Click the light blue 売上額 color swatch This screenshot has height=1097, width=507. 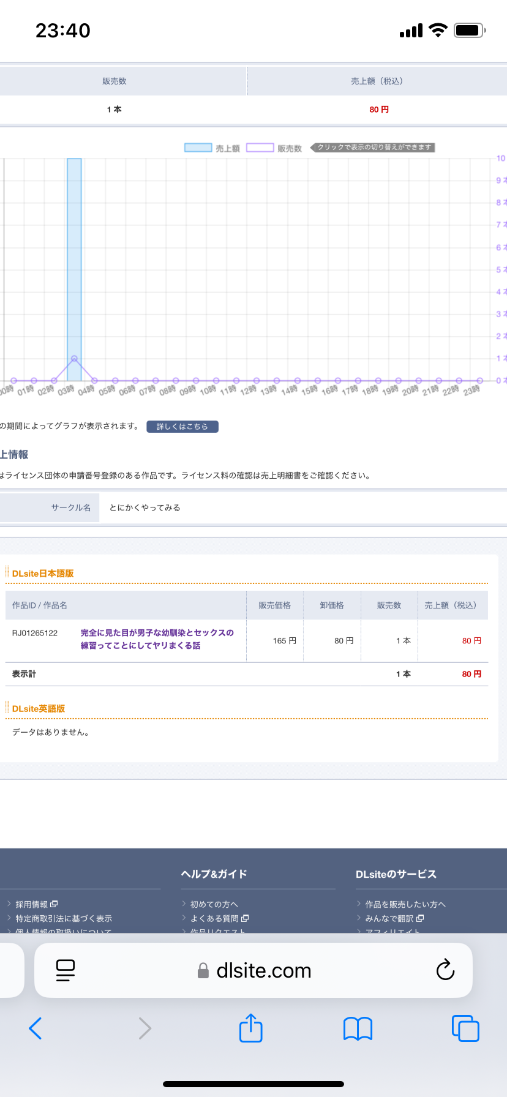tap(198, 148)
